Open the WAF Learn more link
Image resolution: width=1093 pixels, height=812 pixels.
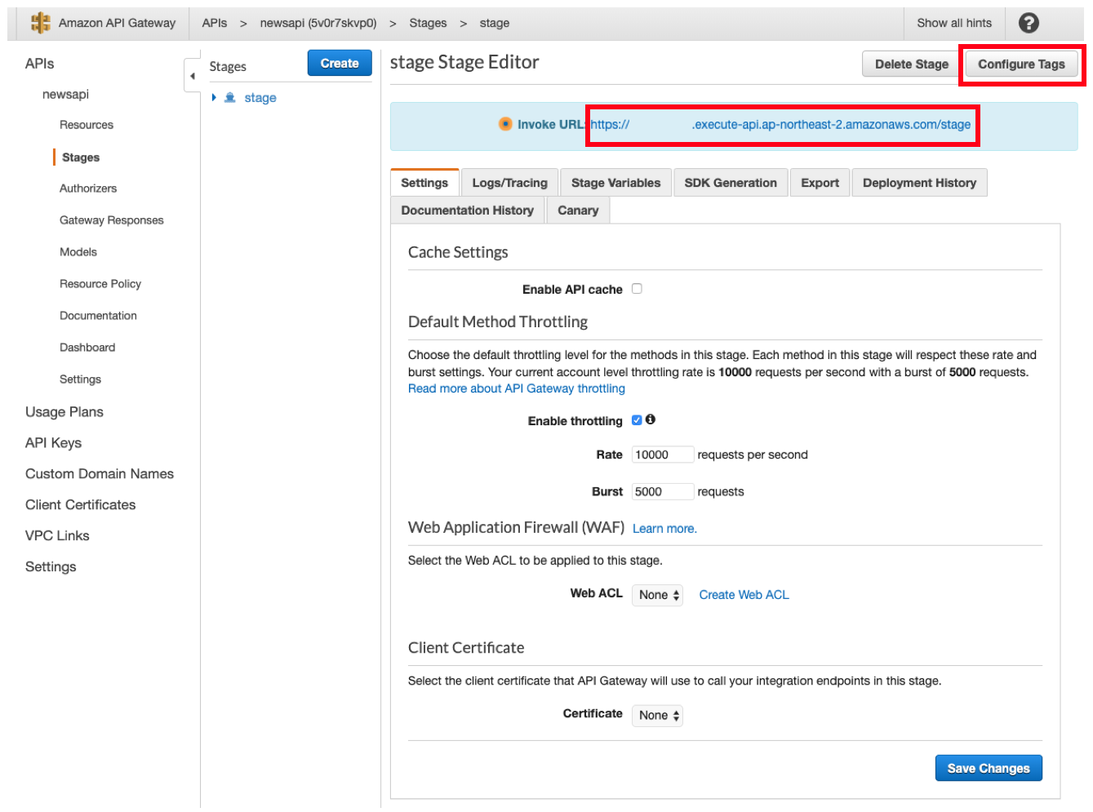(x=664, y=529)
